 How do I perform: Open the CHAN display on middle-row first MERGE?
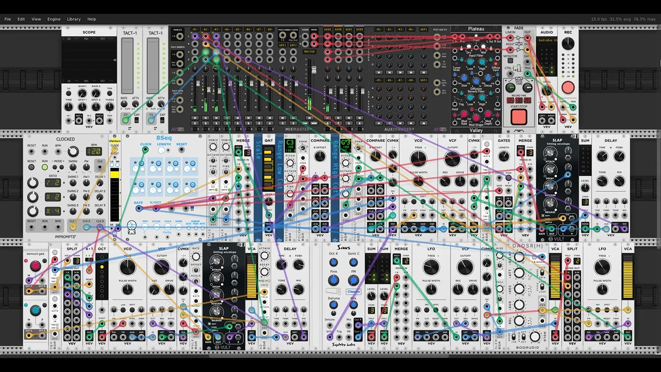coord(247,153)
